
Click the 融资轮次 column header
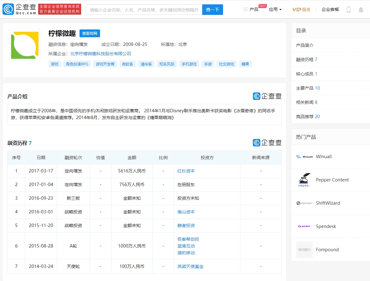point(73,158)
